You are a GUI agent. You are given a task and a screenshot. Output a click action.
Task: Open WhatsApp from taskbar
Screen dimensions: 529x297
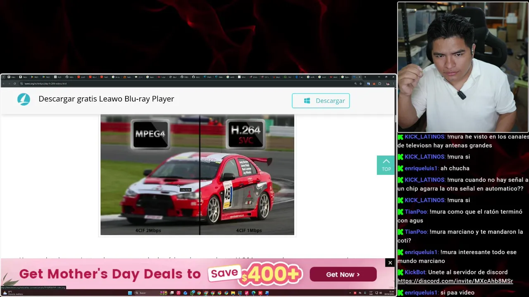[192, 293]
